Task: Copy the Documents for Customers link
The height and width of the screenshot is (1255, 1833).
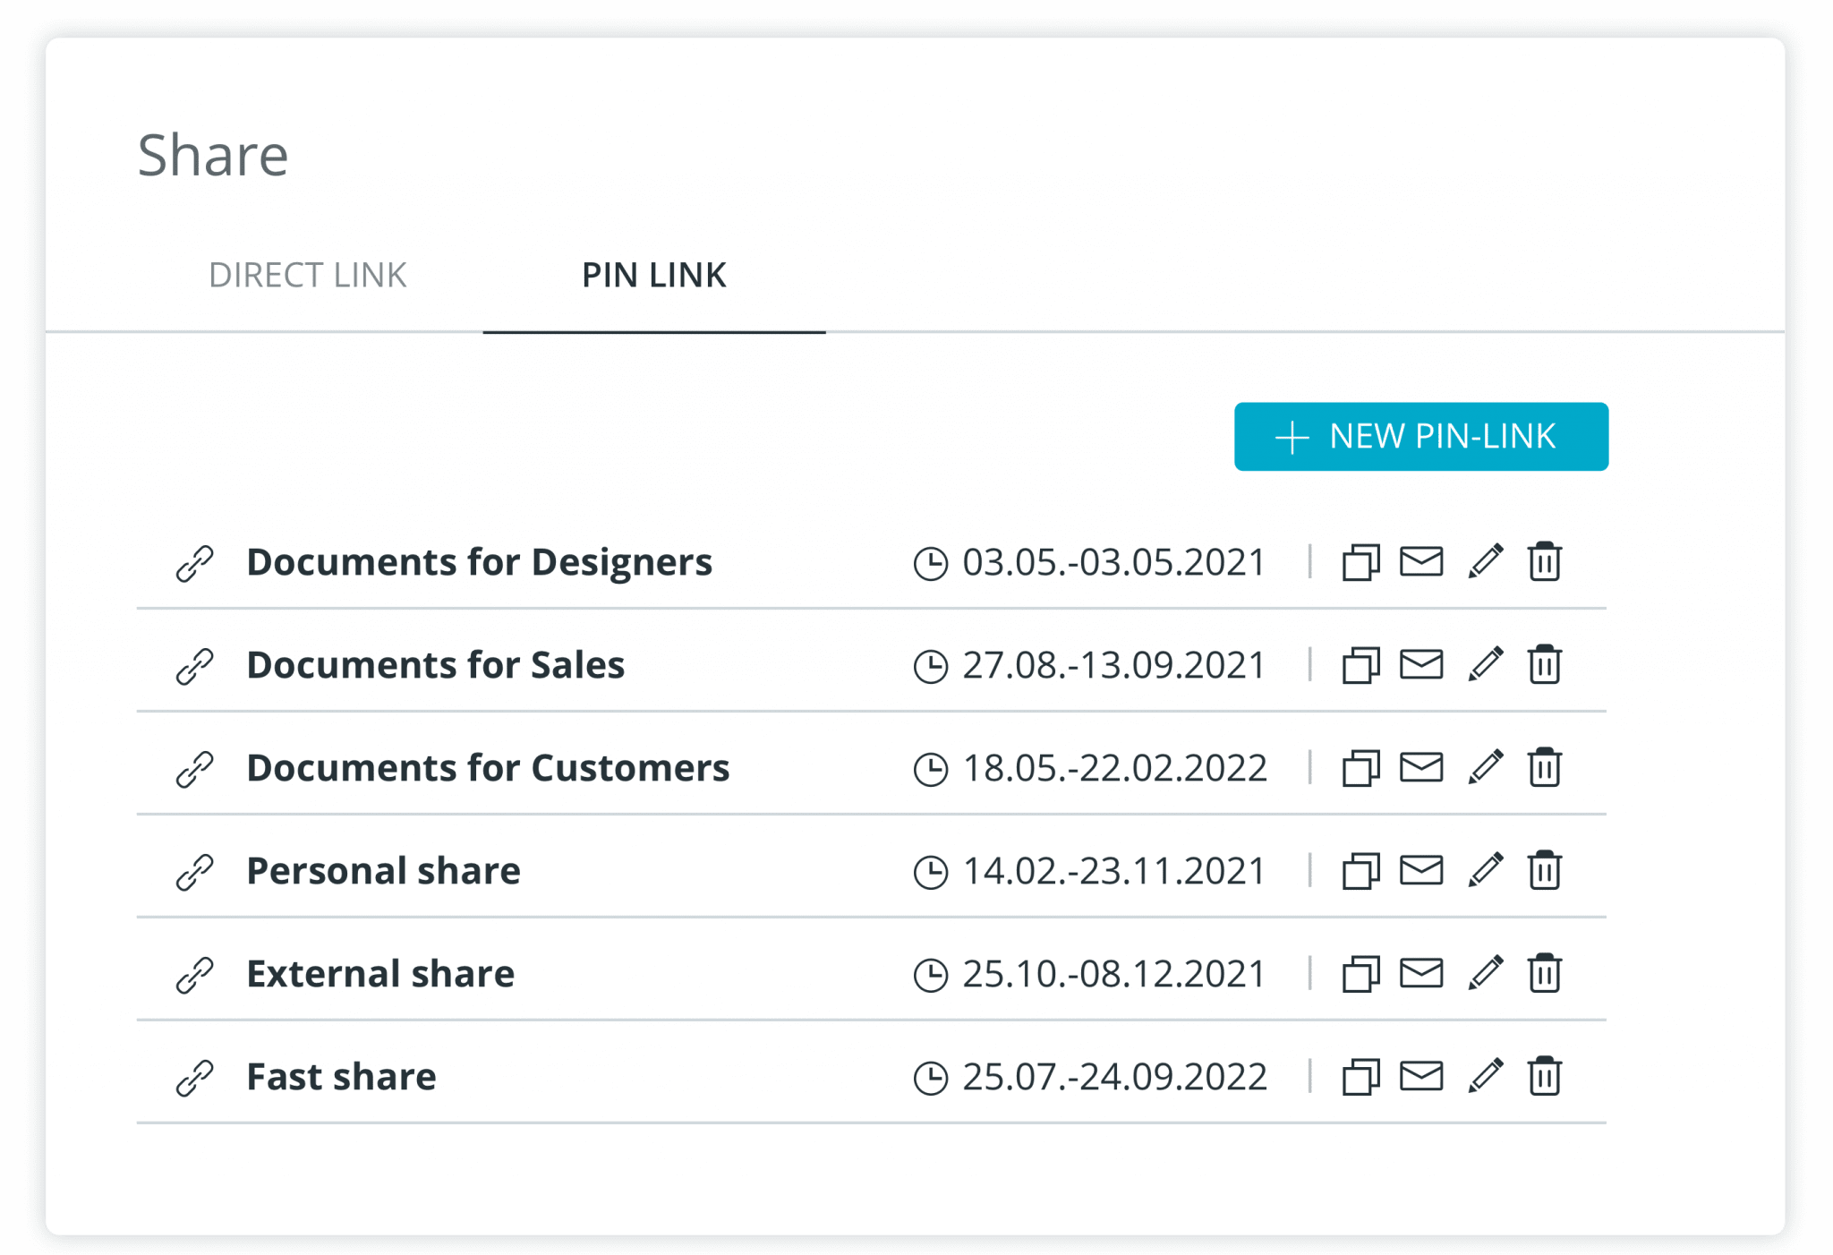Action: [1360, 766]
